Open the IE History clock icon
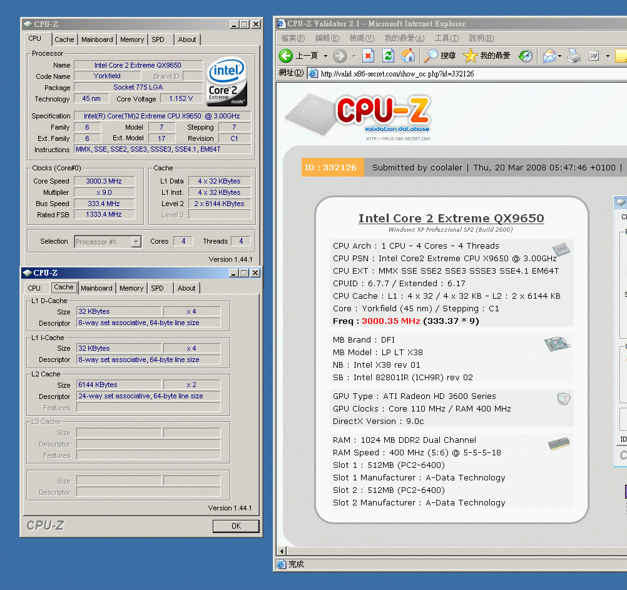 (x=526, y=56)
